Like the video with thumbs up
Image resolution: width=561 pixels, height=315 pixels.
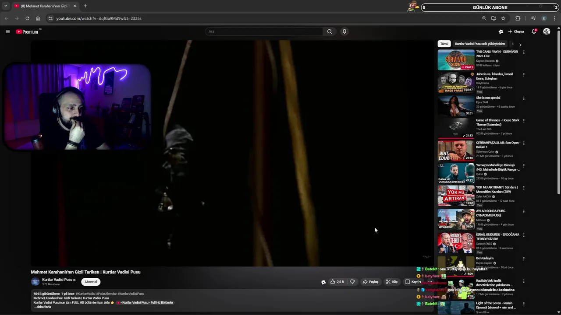point(337,282)
